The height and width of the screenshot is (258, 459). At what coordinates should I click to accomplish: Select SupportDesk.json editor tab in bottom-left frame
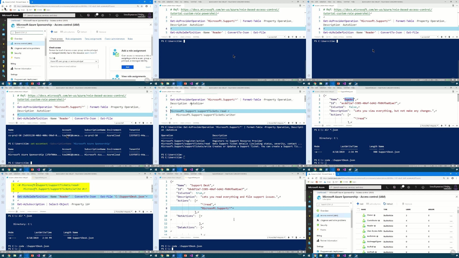[x=40, y=178]
